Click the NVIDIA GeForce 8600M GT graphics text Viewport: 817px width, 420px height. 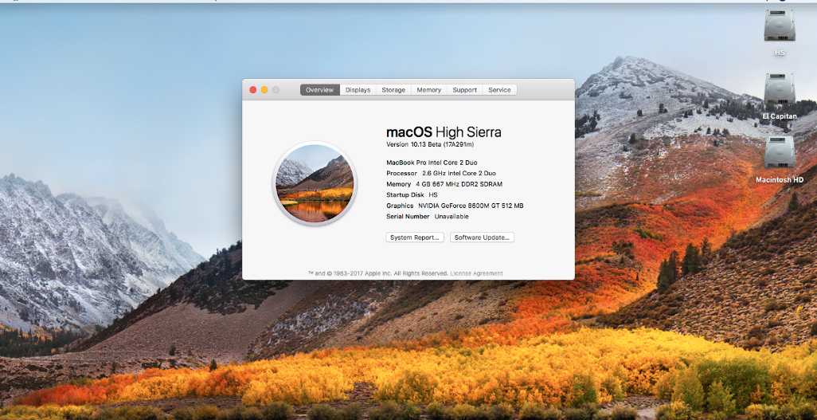pos(470,206)
